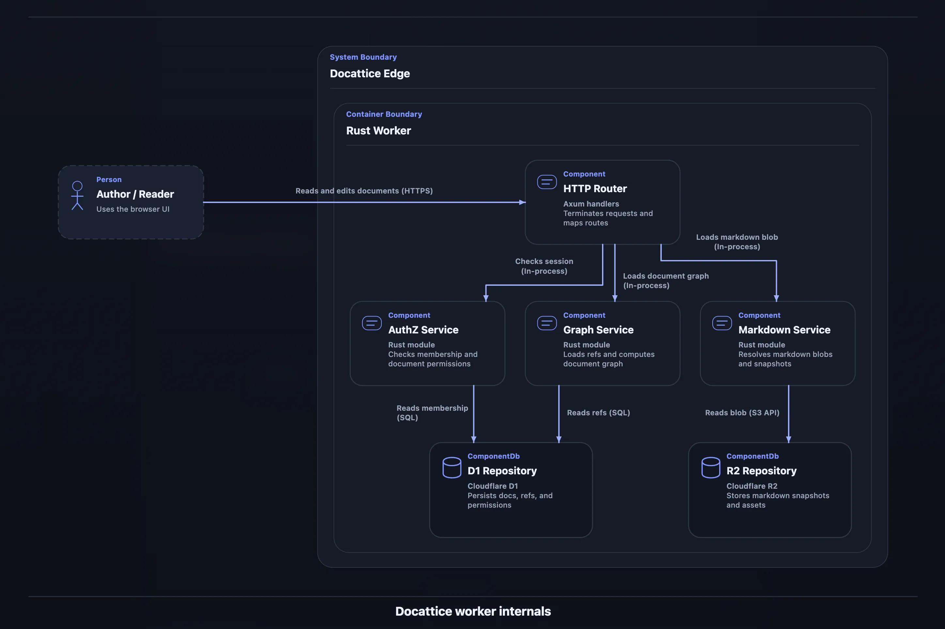Select the HTTP Router title text

[595, 188]
